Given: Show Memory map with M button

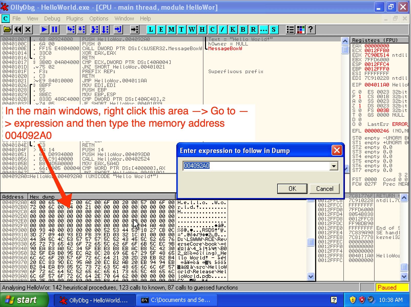Looking at the screenshot, I should [x=171, y=30].
